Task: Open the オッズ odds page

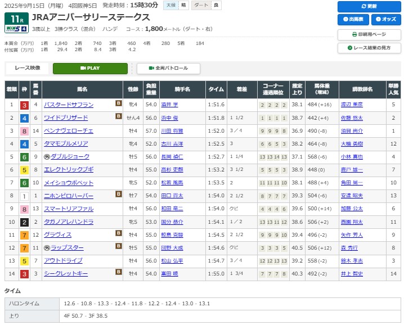Action: (385, 20)
